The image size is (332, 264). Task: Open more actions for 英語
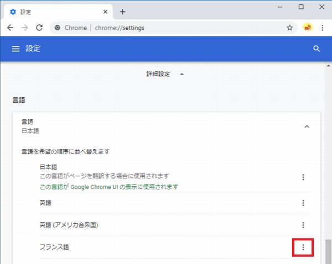click(x=303, y=203)
